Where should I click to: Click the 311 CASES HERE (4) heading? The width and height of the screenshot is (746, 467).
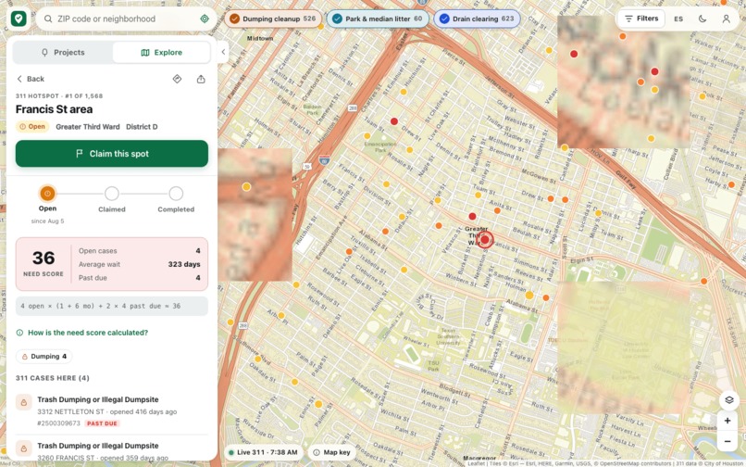click(x=53, y=378)
